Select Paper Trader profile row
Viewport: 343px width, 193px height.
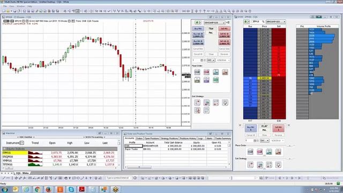pos(176,149)
